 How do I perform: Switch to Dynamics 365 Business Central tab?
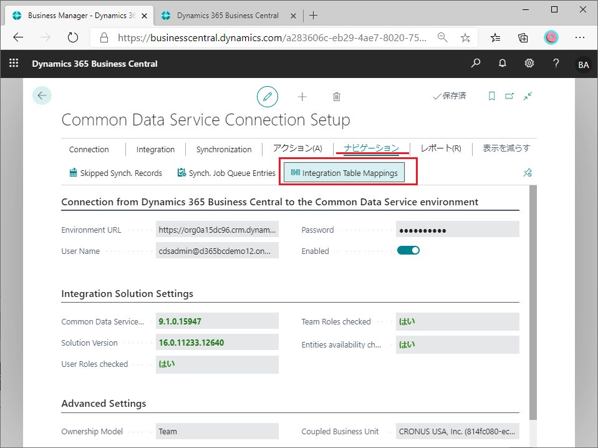pos(228,16)
